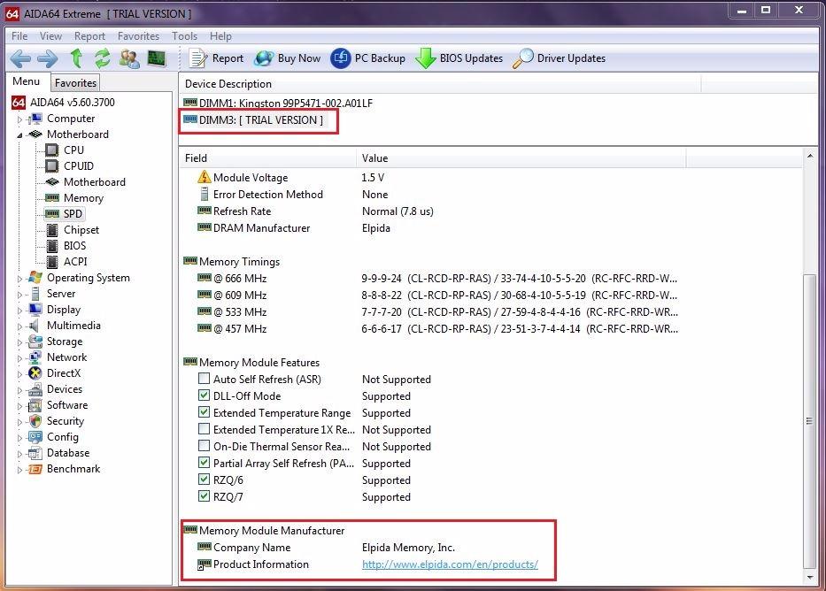
Task: Switch to the Favorites tab
Action: pos(75,82)
